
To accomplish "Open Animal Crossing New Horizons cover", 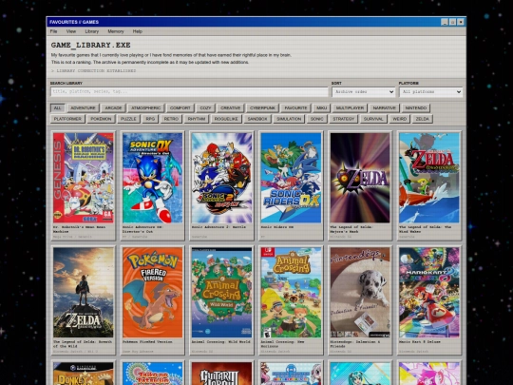I will (291, 293).
